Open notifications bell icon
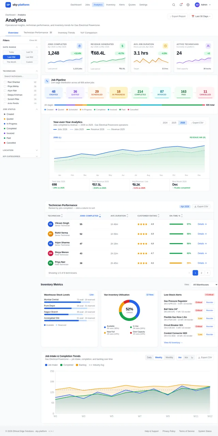The width and height of the screenshot is (218, 436). (x=181, y=5)
